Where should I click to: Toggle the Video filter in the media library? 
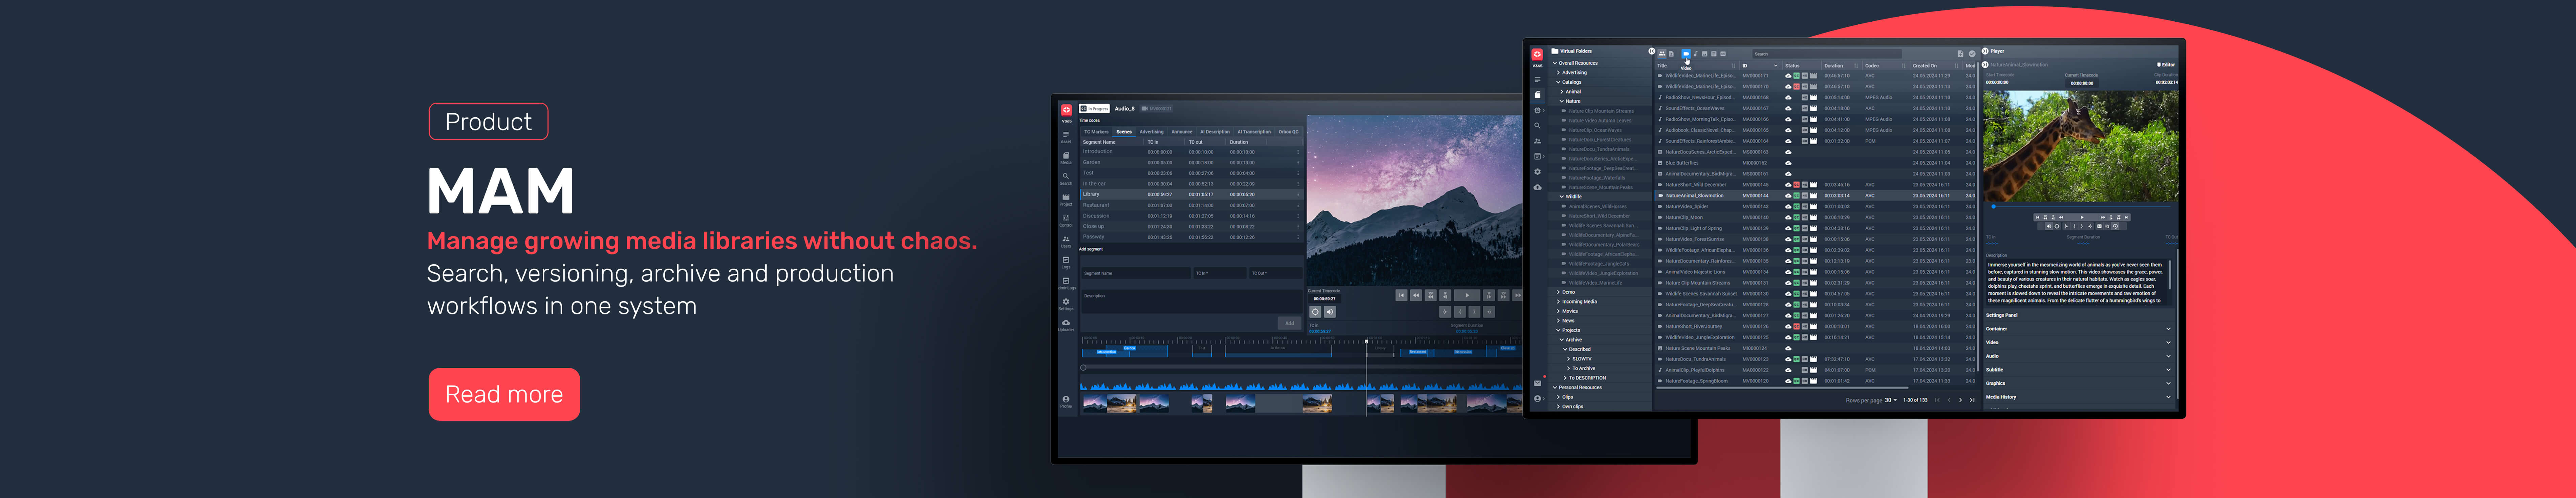[x=1686, y=54]
